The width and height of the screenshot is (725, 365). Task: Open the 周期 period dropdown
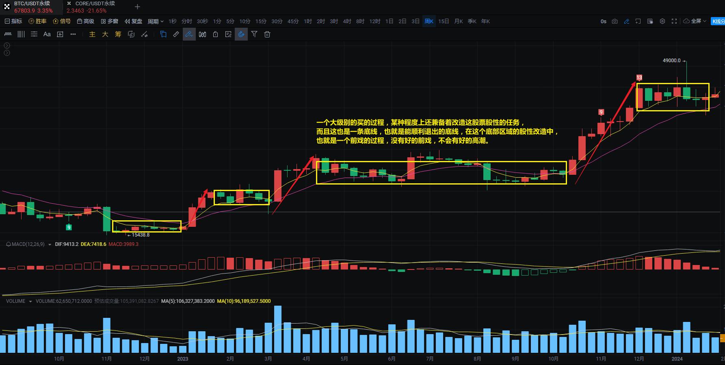click(156, 21)
